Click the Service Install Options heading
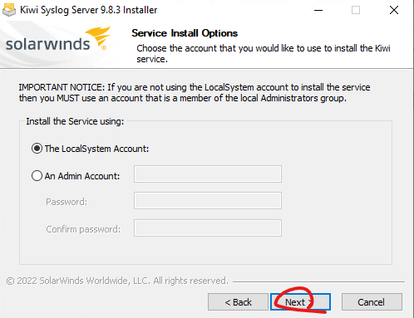 [185, 33]
